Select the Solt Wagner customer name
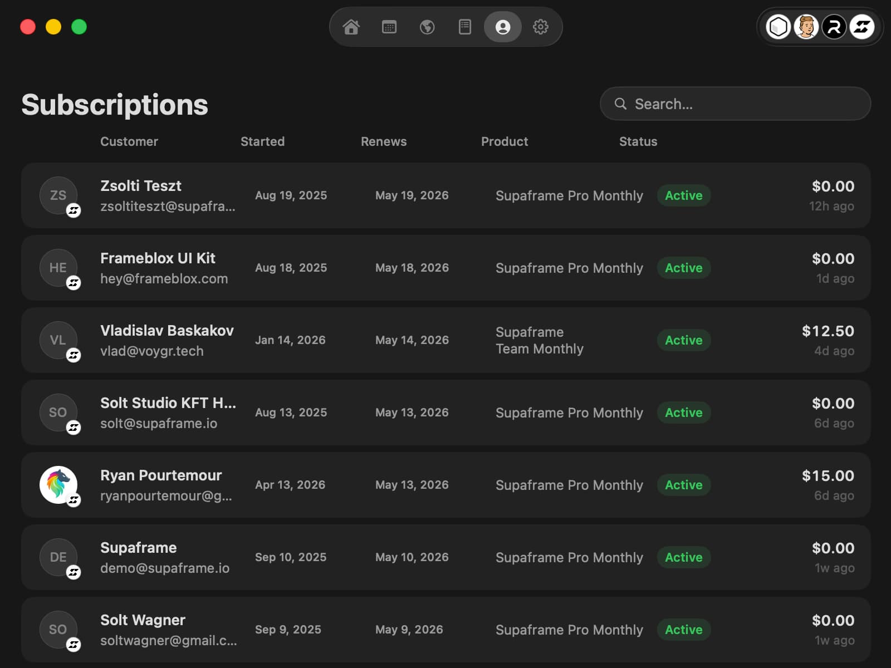891x668 pixels. (143, 620)
